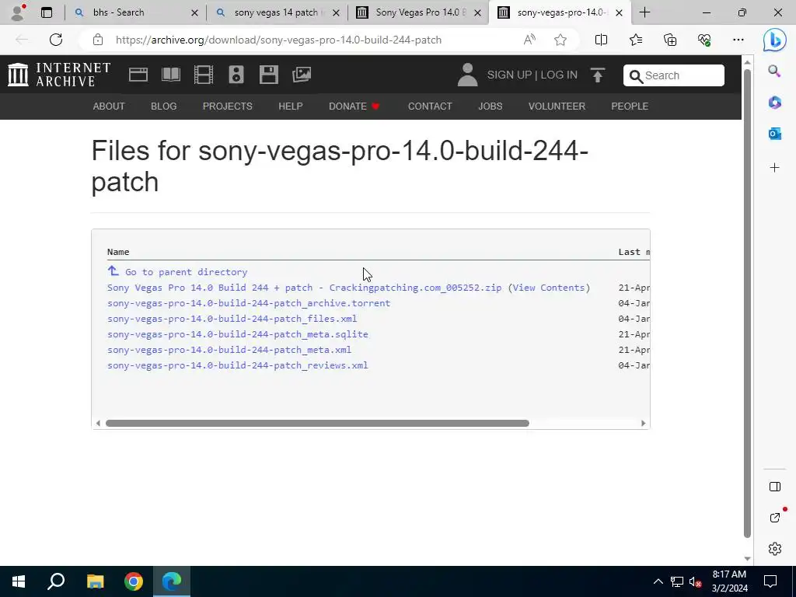Open the Edge profile icon

pos(19,12)
